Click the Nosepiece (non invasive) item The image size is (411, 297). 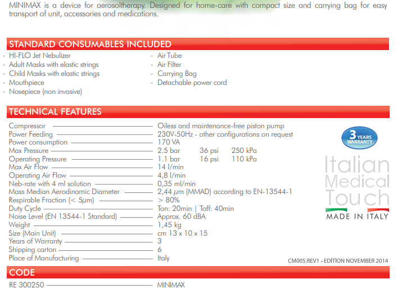[46, 92]
